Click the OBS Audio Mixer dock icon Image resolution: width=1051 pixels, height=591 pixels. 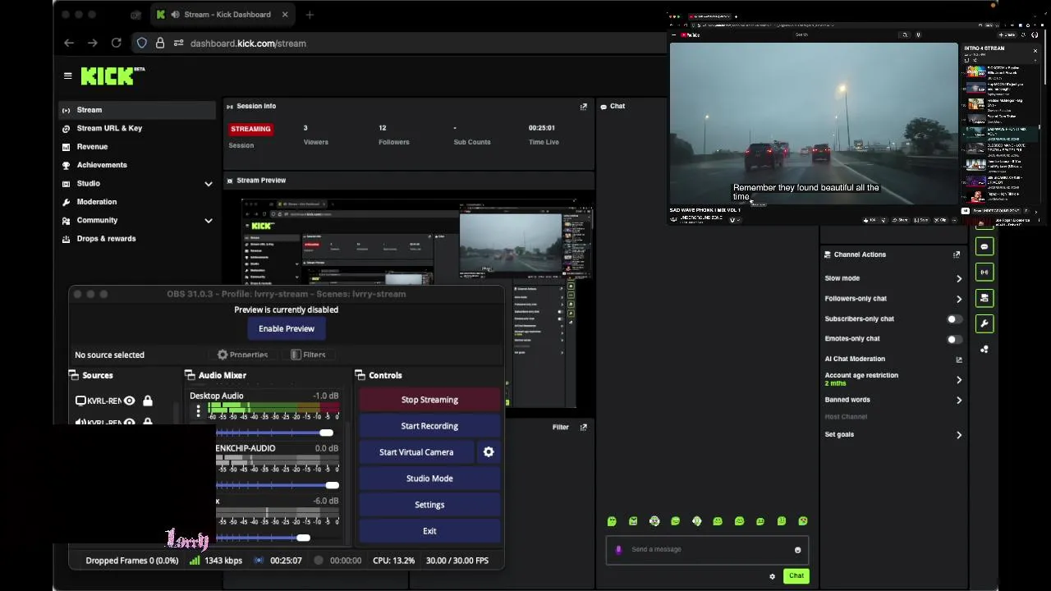click(x=190, y=375)
